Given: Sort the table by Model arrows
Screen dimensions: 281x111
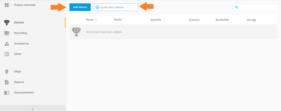Looking at the screenshot, I should point(124,20).
